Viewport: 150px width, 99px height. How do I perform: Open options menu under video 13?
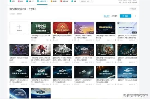(x=51, y=84)
